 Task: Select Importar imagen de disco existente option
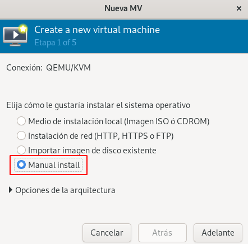(x=21, y=150)
